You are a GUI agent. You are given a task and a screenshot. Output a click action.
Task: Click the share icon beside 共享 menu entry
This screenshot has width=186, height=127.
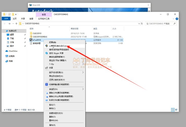pos(46,68)
